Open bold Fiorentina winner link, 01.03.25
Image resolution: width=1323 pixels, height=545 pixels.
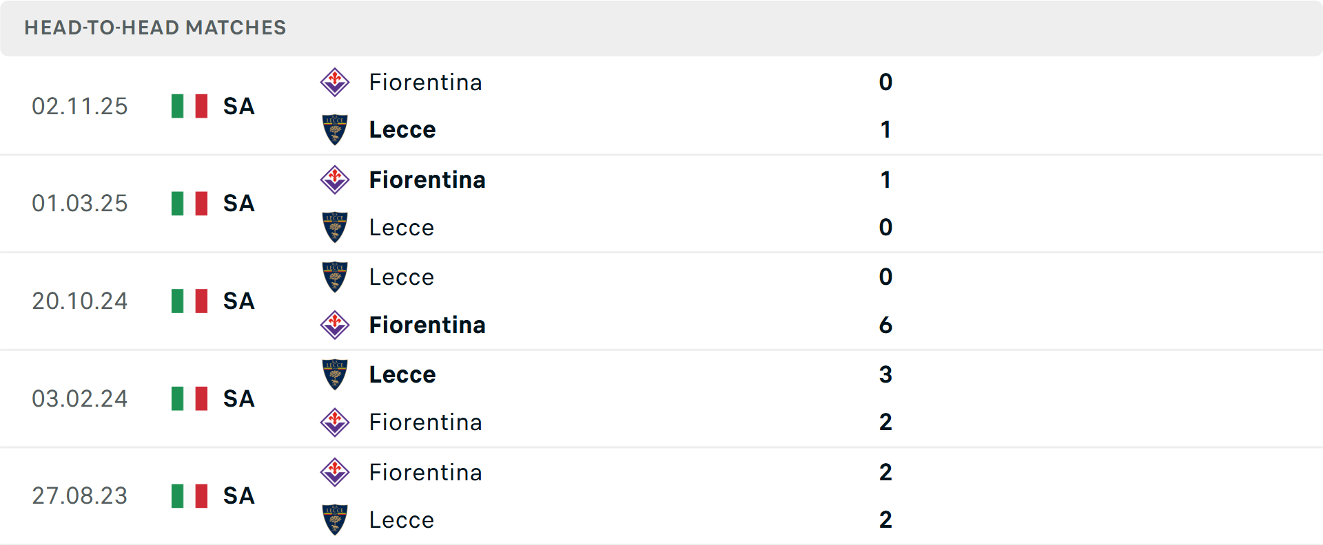coord(427,180)
